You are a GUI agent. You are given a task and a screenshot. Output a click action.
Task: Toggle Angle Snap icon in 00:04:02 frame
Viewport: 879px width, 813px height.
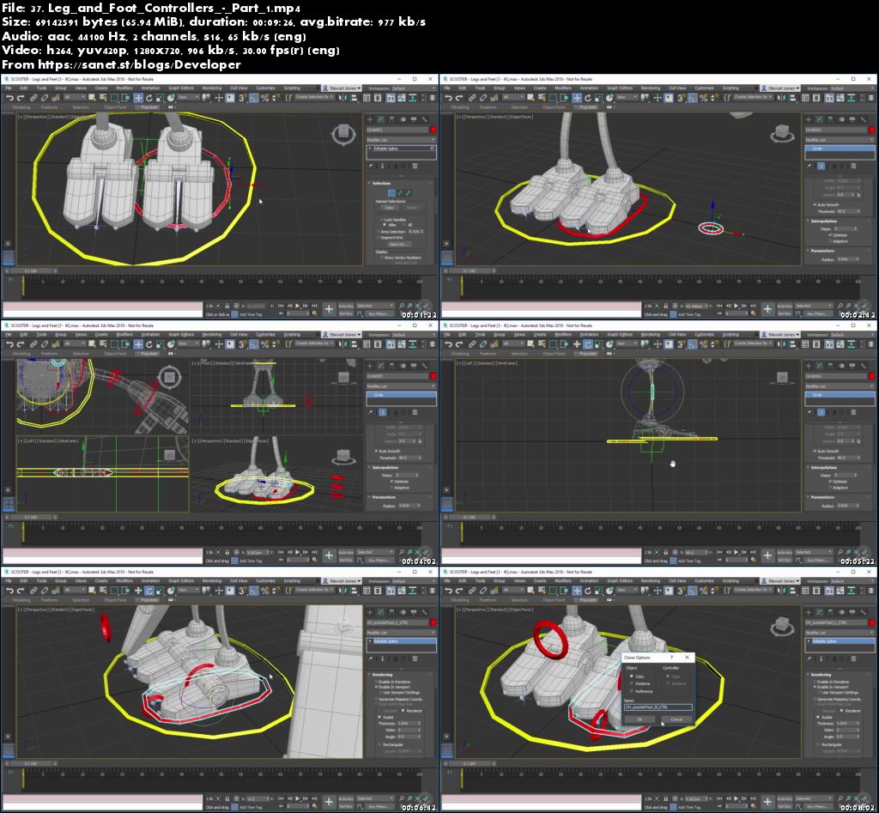[x=253, y=344]
